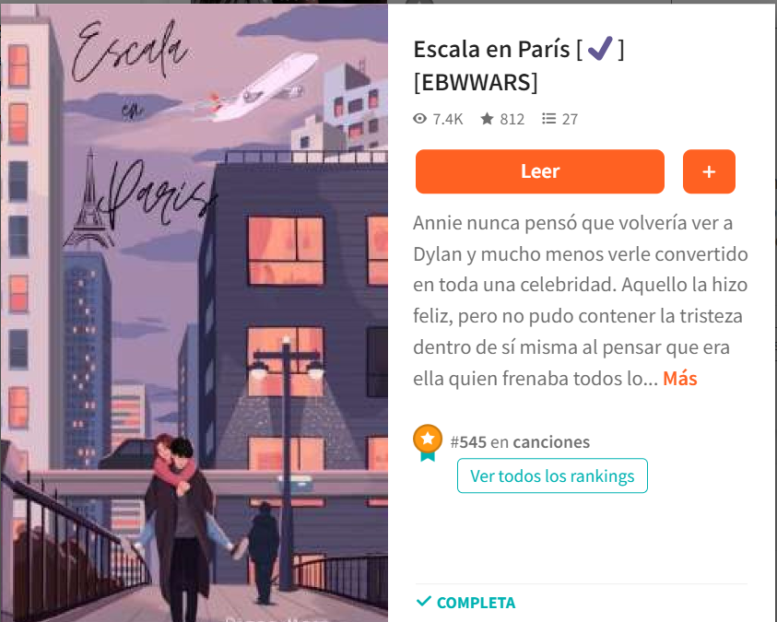The height and width of the screenshot is (622, 777).
Task: Click the story title Escala en París
Action: coord(491,50)
